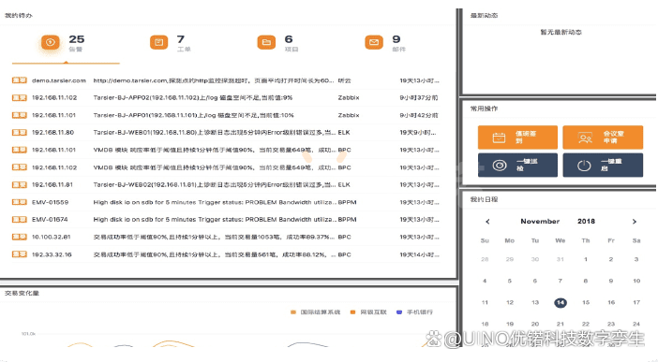This screenshot has height=362, width=658.
Task: Click BPPM source on EMV-01559 row
Action: pyautogui.click(x=348, y=202)
